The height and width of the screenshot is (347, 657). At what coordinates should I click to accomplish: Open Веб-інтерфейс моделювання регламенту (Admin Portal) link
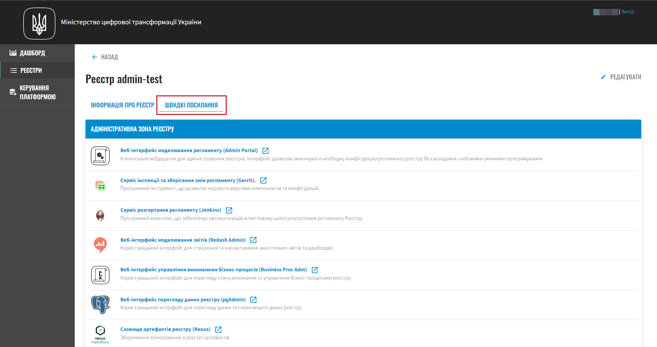click(189, 150)
